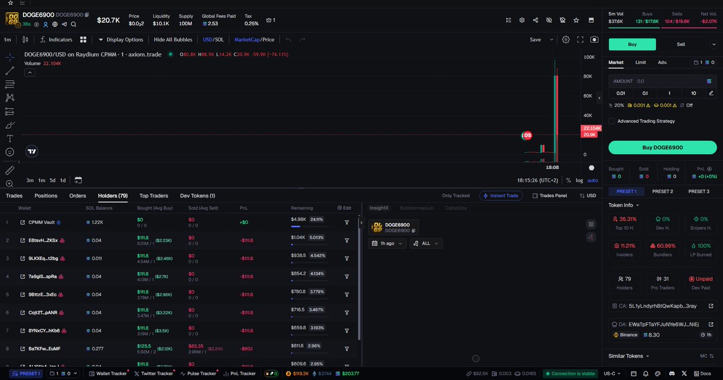Image resolution: width=723 pixels, height=380 pixels.
Task: Share the token via share icon
Action: click(x=536, y=20)
